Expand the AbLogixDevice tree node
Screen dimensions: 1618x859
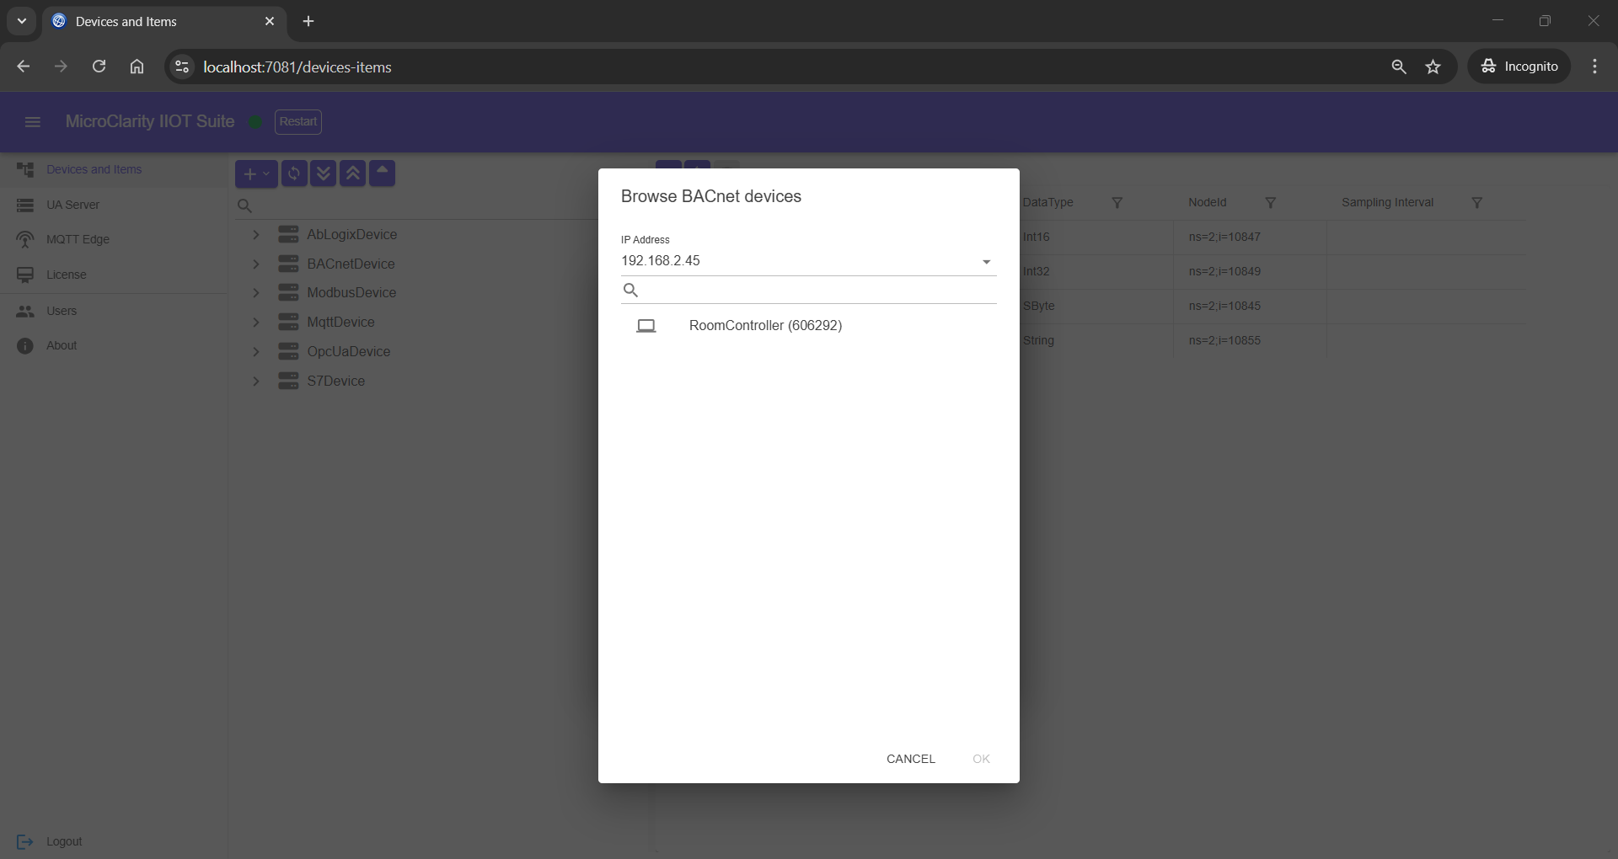click(x=256, y=235)
